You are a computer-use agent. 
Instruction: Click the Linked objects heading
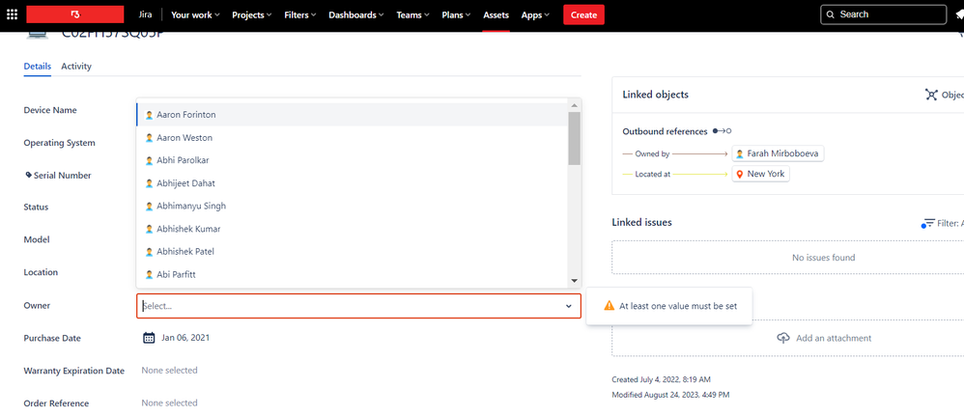tap(655, 95)
